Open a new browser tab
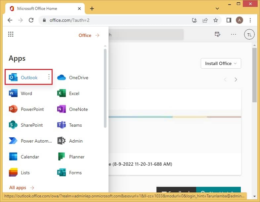260x202 pixels. pyautogui.click(x=92, y=9)
